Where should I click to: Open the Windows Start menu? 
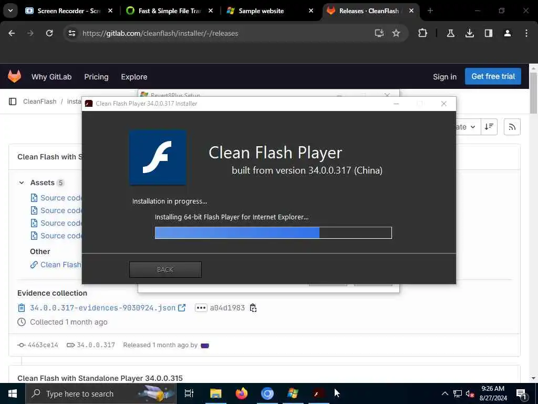[13, 393]
